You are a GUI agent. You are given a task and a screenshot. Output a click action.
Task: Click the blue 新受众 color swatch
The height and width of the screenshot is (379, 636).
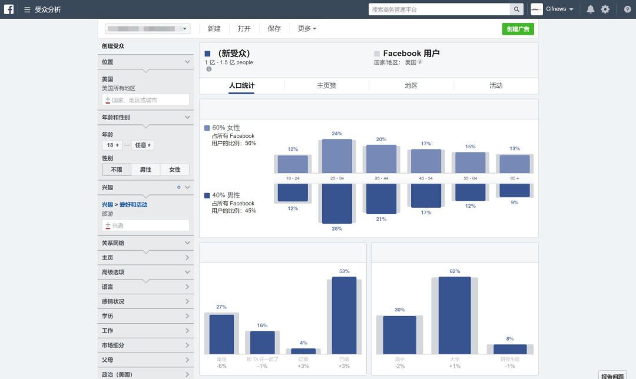pos(207,54)
